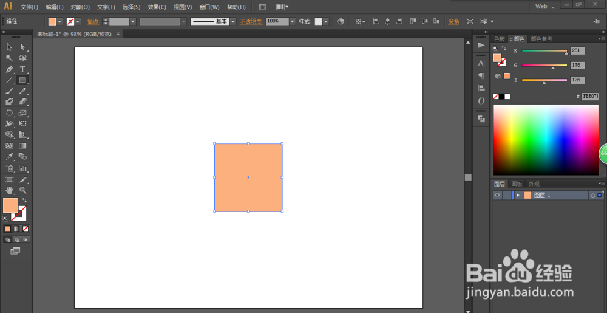Select the Symbol Sprayer tool
The image size is (607, 313).
(x=10, y=168)
